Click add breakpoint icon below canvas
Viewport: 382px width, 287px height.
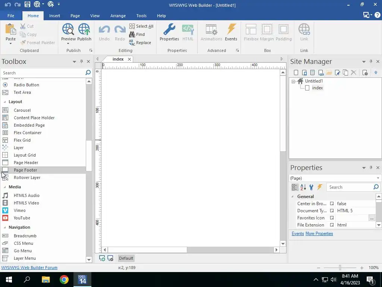click(x=102, y=258)
